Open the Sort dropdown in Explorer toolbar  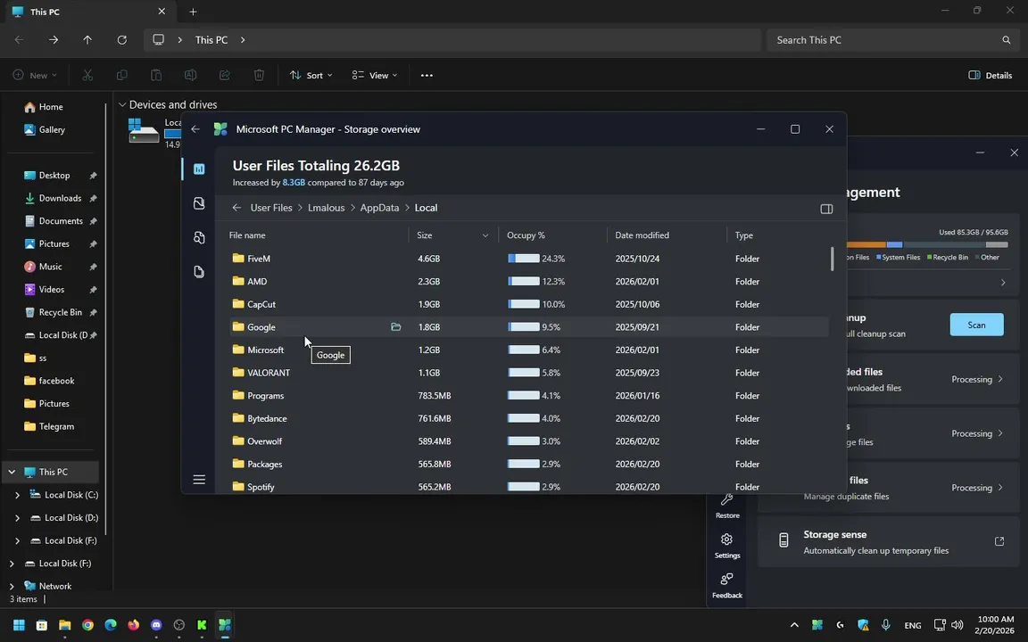[x=311, y=75]
